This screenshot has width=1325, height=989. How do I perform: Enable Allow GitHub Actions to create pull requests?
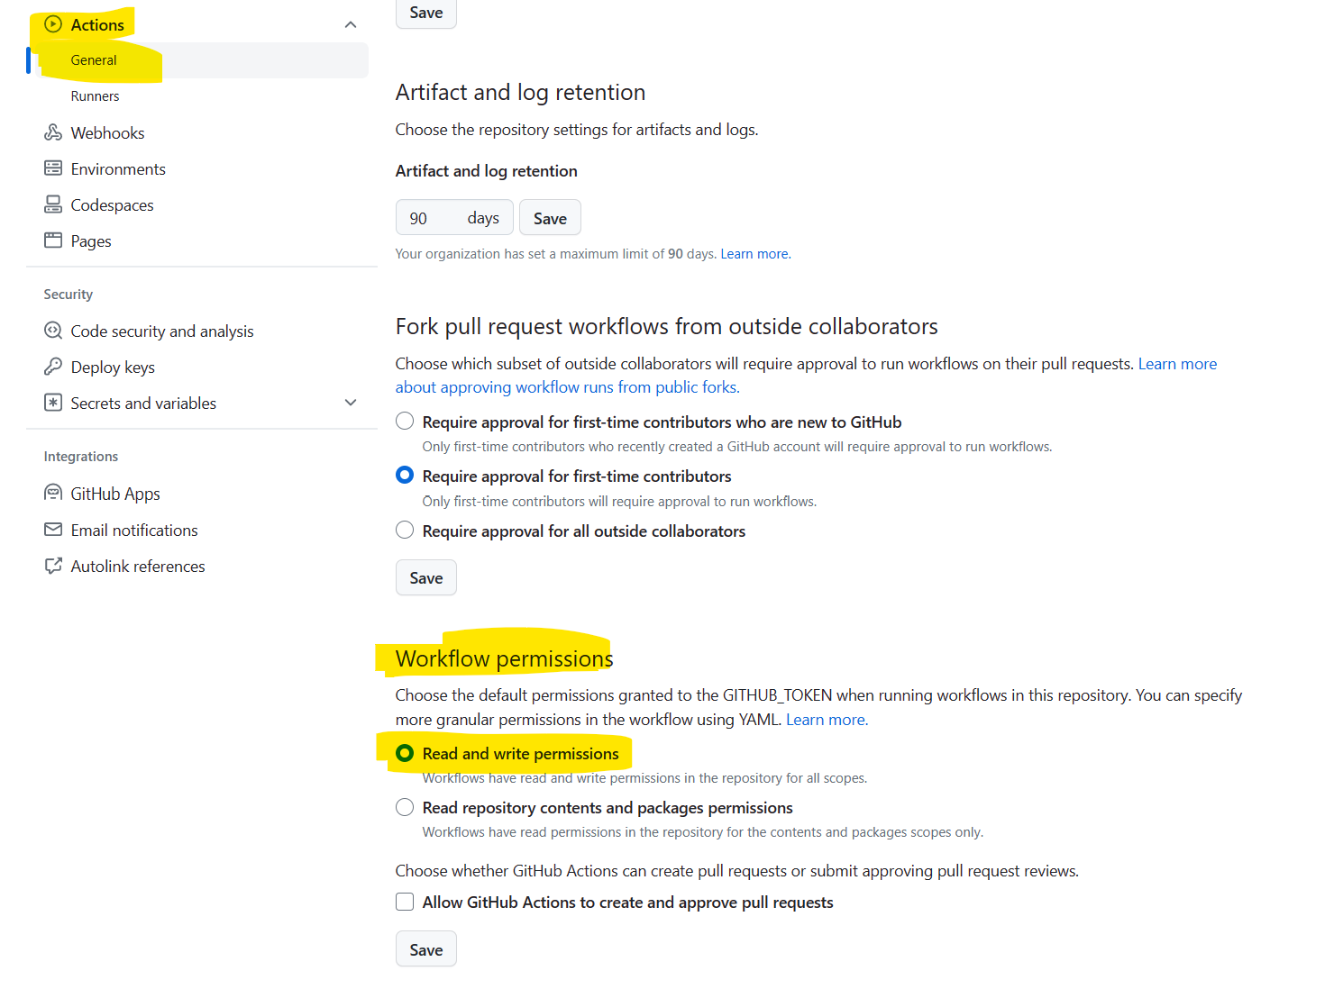click(405, 902)
